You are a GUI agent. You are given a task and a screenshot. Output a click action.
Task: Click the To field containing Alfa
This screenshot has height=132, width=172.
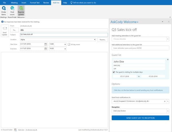pyautogui.click(x=64, y=30)
